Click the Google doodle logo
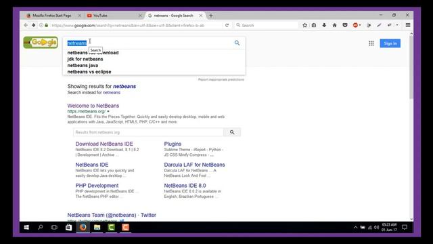Screen dimensions: 433x244 point(41,42)
